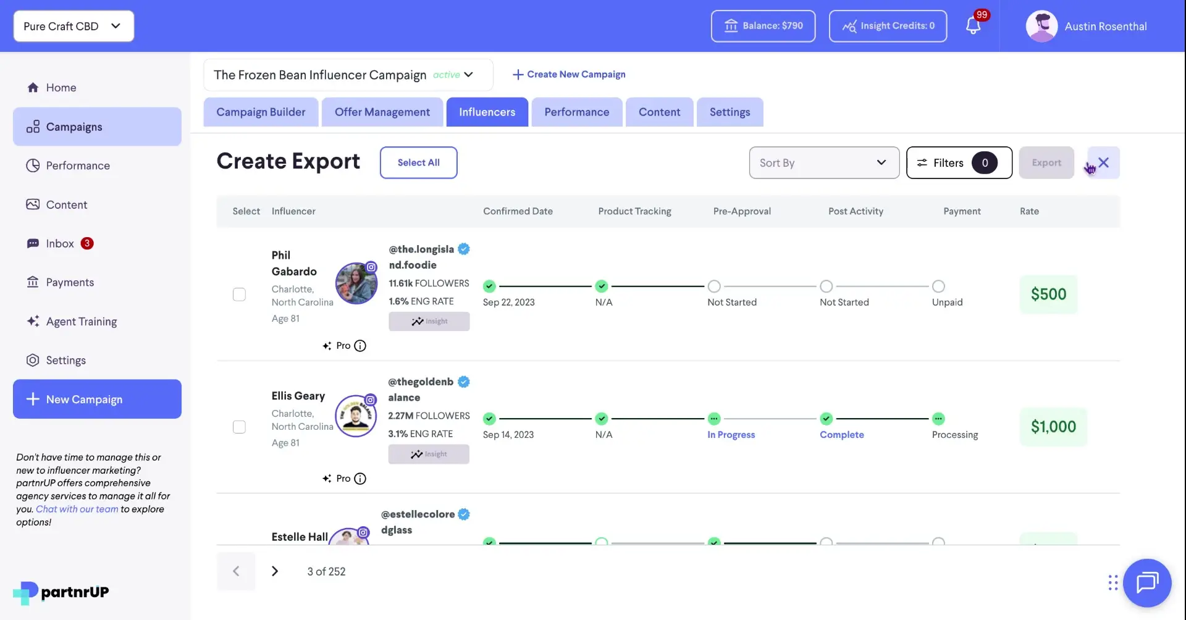Viewport: 1186px width, 620px height.
Task: Check Insight Credits balance
Action: point(888,26)
